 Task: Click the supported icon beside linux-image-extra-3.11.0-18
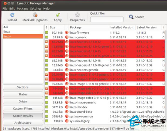(67, 98)
